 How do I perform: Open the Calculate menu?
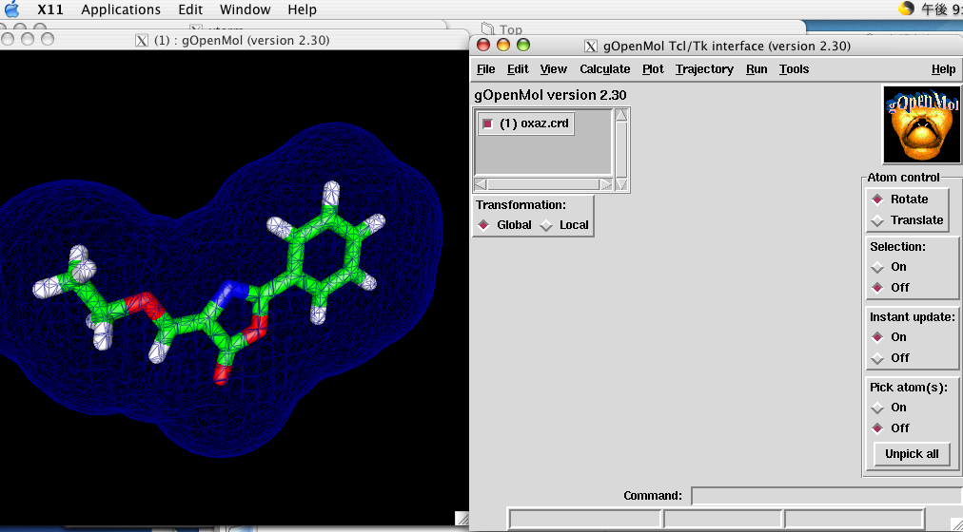[605, 69]
